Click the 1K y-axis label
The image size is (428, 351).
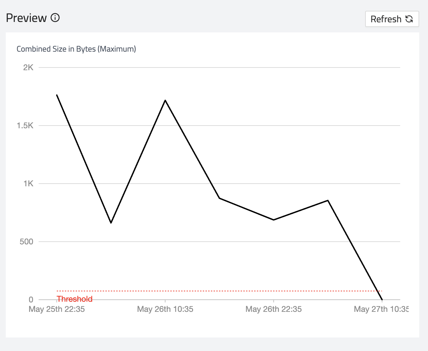click(28, 184)
